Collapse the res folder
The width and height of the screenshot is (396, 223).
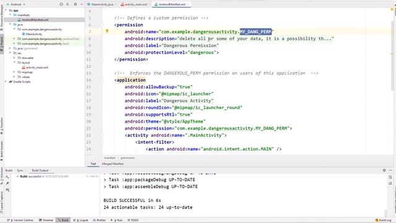(10, 53)
